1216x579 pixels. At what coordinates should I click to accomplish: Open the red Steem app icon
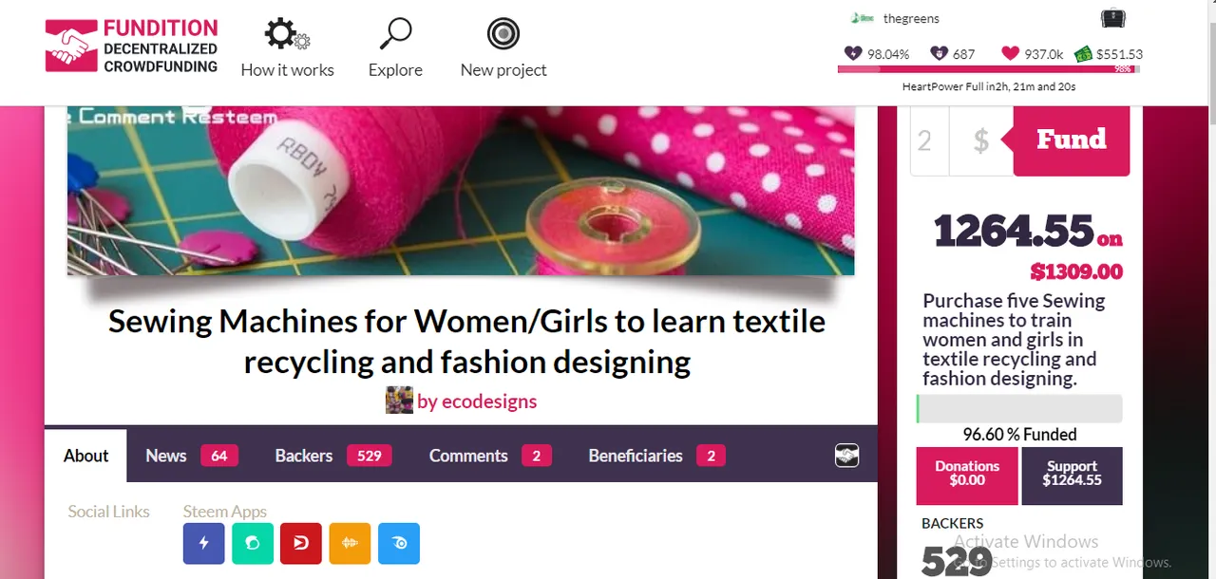301,544
